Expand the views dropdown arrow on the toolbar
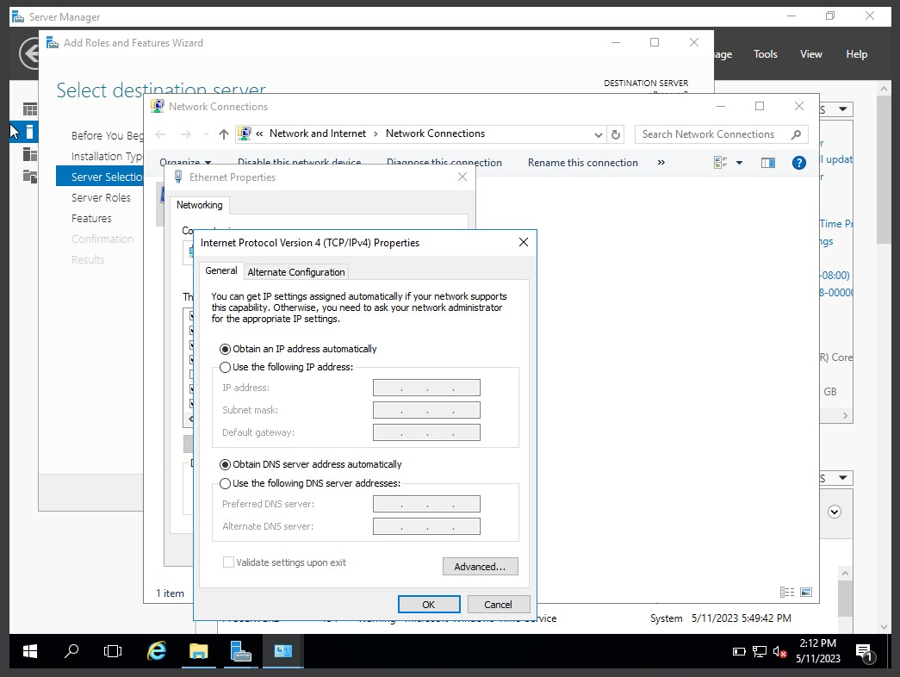 tap(738, 163)
